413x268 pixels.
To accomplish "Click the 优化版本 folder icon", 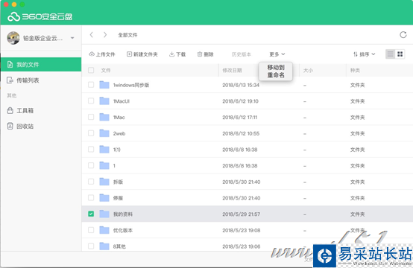I will [x=104, y=230].
